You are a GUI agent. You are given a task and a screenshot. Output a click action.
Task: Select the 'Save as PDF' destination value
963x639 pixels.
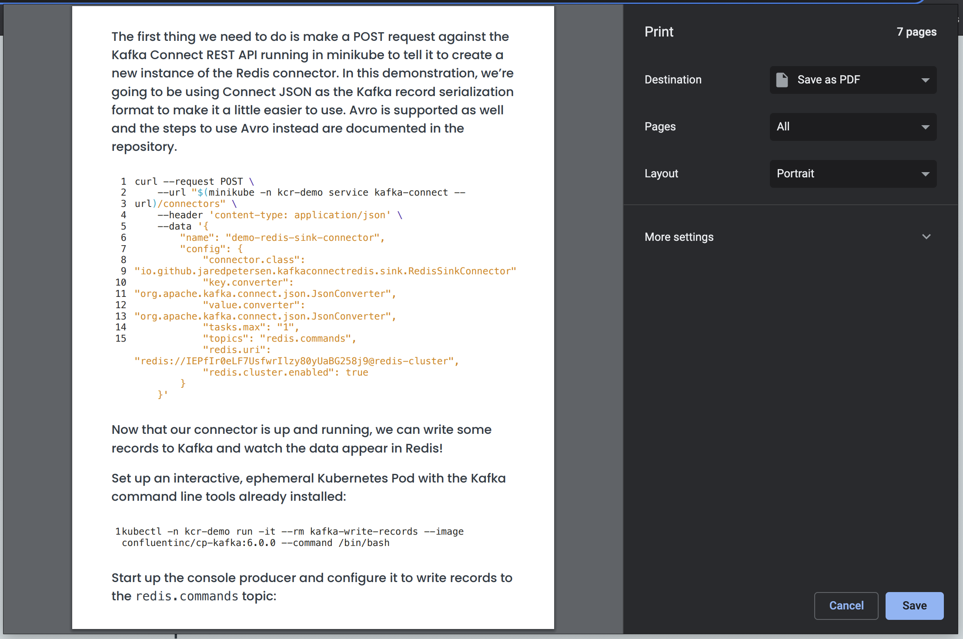click(x=828, y=80)
